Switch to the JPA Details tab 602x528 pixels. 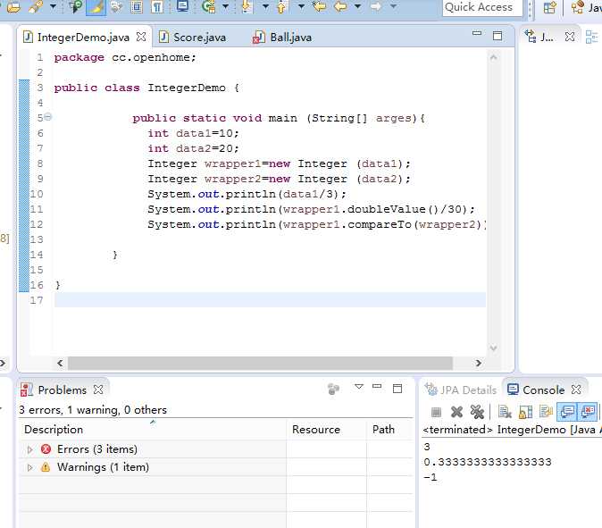(x=461, y=390)
